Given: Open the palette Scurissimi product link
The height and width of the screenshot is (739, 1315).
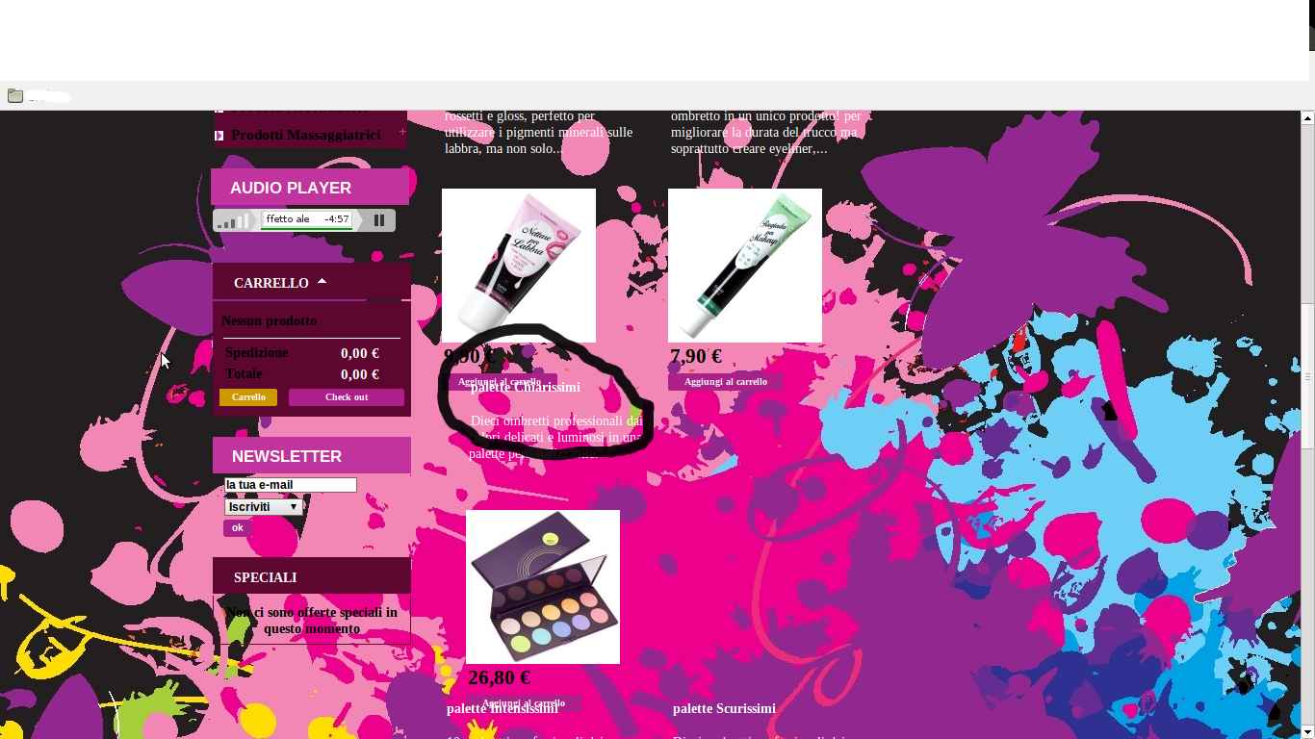Looking at the screenshot, I should coord(724,708).
